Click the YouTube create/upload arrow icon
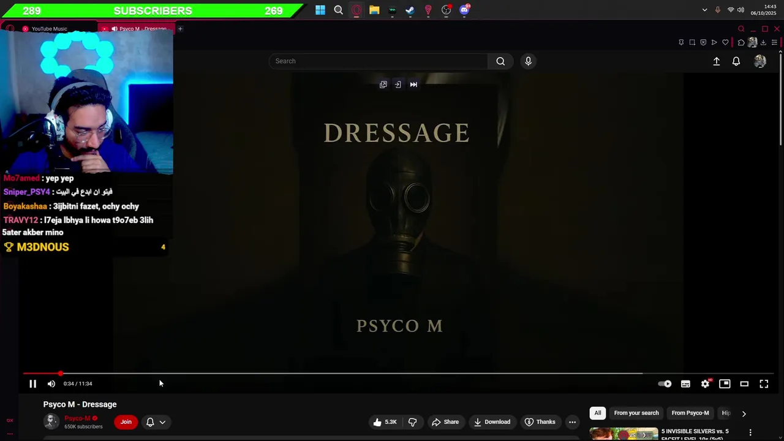The width and height of the screenshot is (784, 441). tap(716, 61)
